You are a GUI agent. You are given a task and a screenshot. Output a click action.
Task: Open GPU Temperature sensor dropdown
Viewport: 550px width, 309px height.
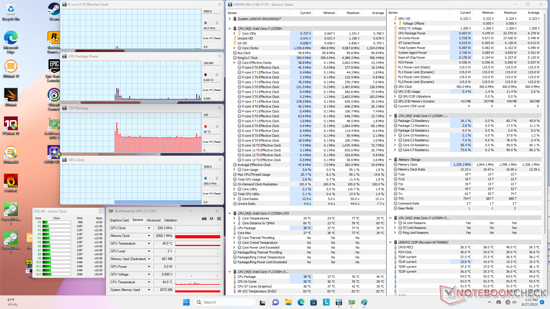(149, 243)
